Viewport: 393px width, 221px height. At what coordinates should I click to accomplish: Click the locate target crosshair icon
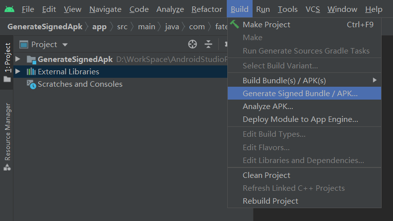pos(193,44)
